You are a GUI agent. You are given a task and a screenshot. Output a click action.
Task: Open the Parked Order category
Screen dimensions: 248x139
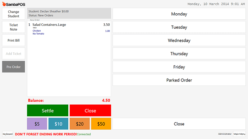(179, 80)
